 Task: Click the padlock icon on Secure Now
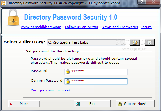120,104
